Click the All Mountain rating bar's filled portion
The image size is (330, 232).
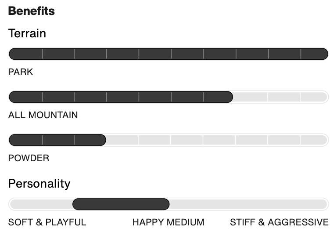click(121, 97)
